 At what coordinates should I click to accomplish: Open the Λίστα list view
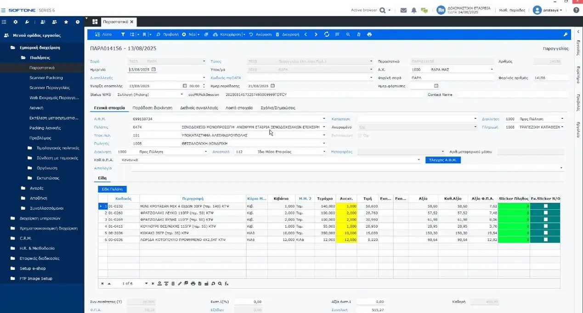(x=103, y=34)
